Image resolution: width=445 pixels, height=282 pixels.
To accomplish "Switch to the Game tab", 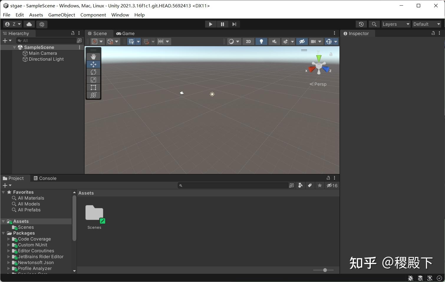I will (125, 33).
